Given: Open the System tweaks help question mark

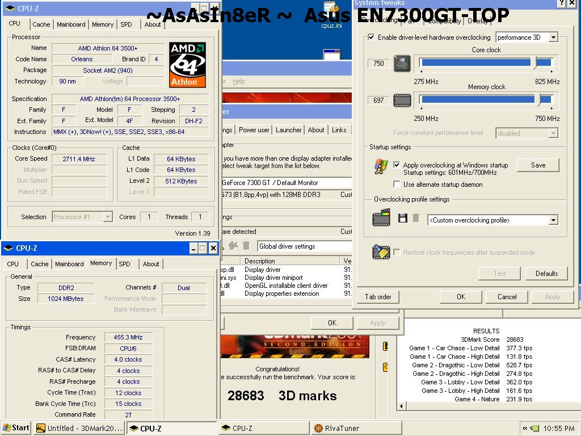Looking at the screenshot, I should pos(562,3).
